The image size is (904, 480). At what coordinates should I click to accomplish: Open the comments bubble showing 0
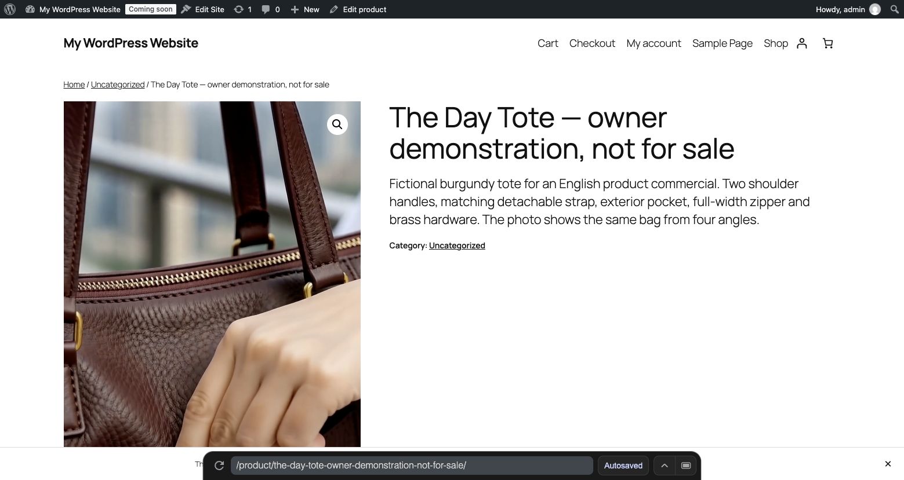(270, 9)
